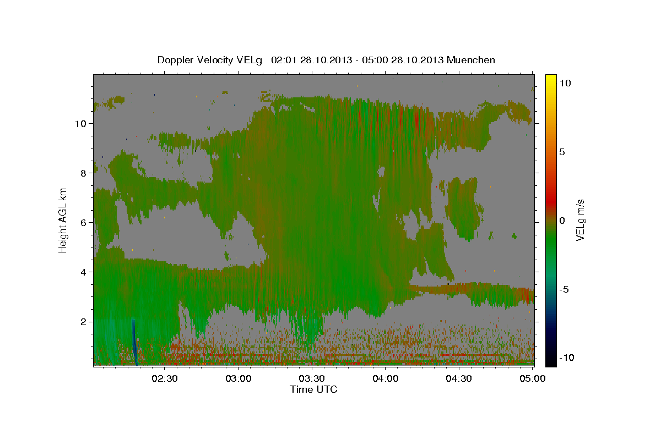This screenshot has width=661, height=440.
Task: Click the height axis label '2'
Action: coord(84,322)
